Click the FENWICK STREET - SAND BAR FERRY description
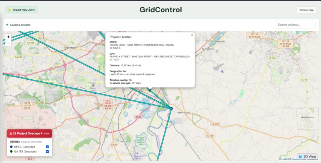 (149, 56)
